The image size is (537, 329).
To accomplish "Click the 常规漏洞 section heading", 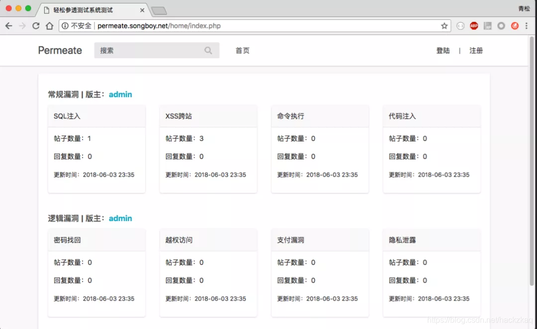I will (x=63, y=94).
